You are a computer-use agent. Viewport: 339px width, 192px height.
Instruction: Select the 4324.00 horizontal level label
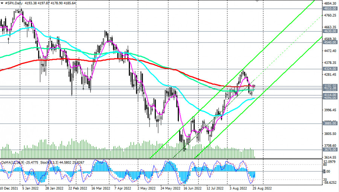[x=330, y=69]
